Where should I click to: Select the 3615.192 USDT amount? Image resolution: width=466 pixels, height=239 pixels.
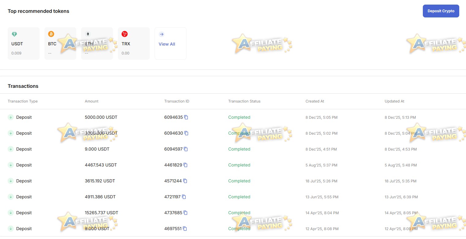(100, 181)
